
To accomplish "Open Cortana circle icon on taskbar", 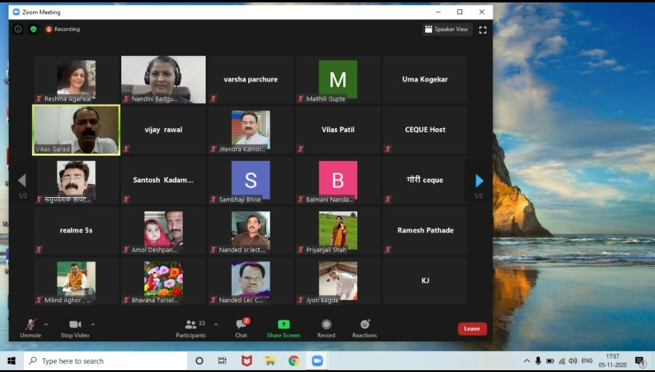I will point(200,360).
